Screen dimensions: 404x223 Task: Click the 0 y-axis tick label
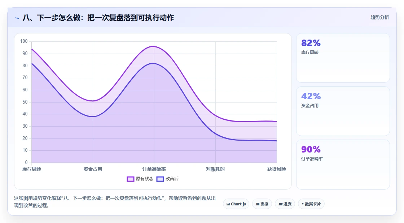(x=26, y=162)
